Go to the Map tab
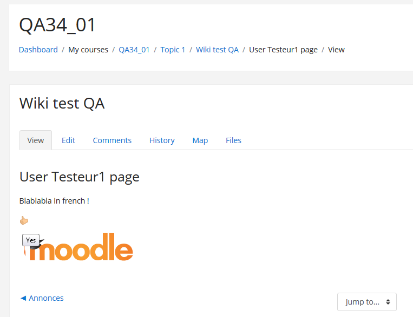The width and height of the screenshot is (413, 317). [x=200, y=140]
